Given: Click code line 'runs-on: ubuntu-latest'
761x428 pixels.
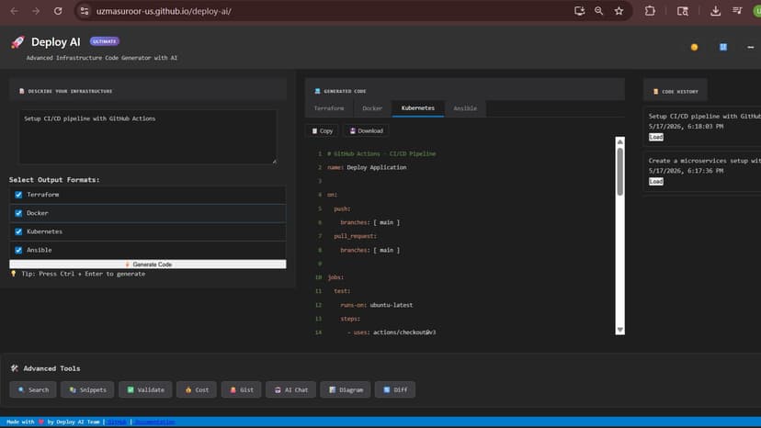Looking at the screenshot, I should 377,305.
